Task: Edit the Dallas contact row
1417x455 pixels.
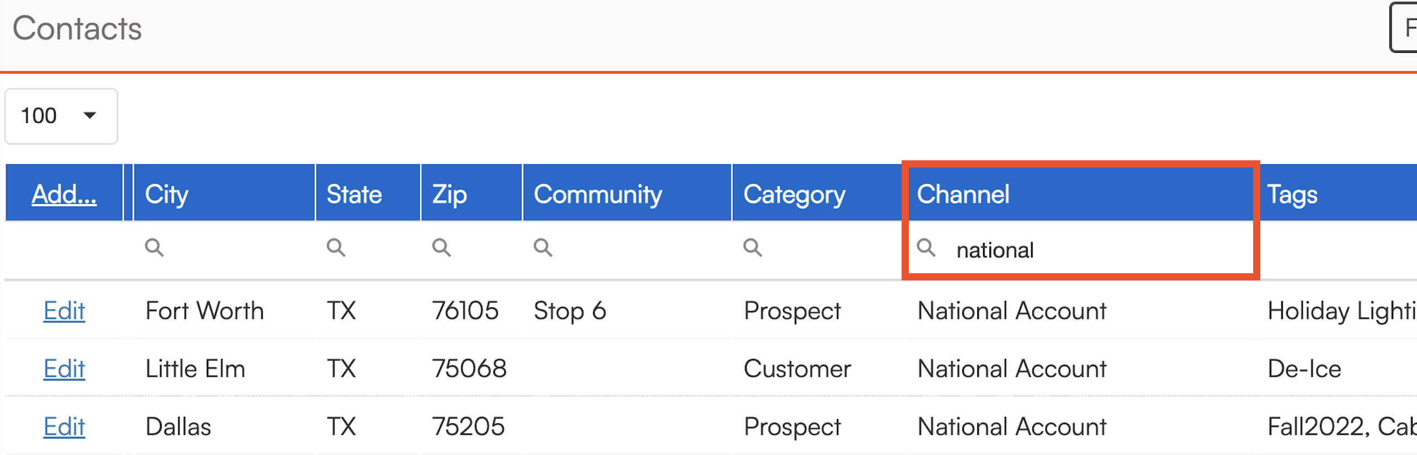Action: (x=64, y=426)
